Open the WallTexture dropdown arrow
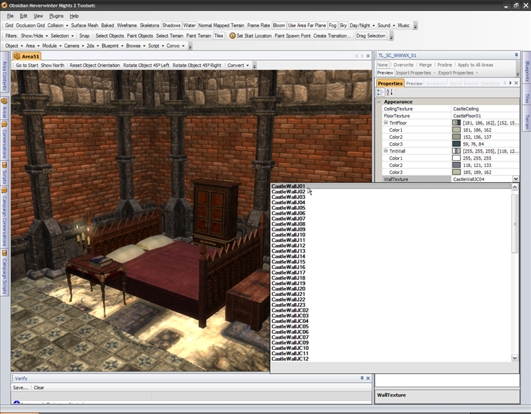Viewport: 531px width, 414px height. (515, 179)
